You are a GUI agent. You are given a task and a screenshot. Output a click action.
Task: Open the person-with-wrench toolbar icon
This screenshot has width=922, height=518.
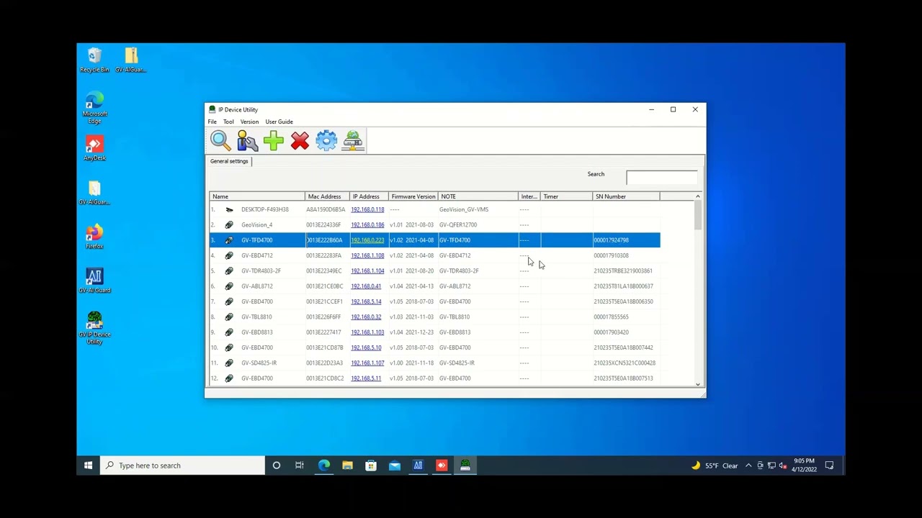(x=247, y=140)
